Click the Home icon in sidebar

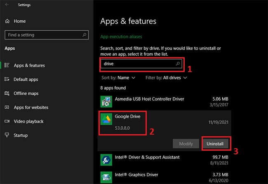pyautogui.click(x=7, y=21)
